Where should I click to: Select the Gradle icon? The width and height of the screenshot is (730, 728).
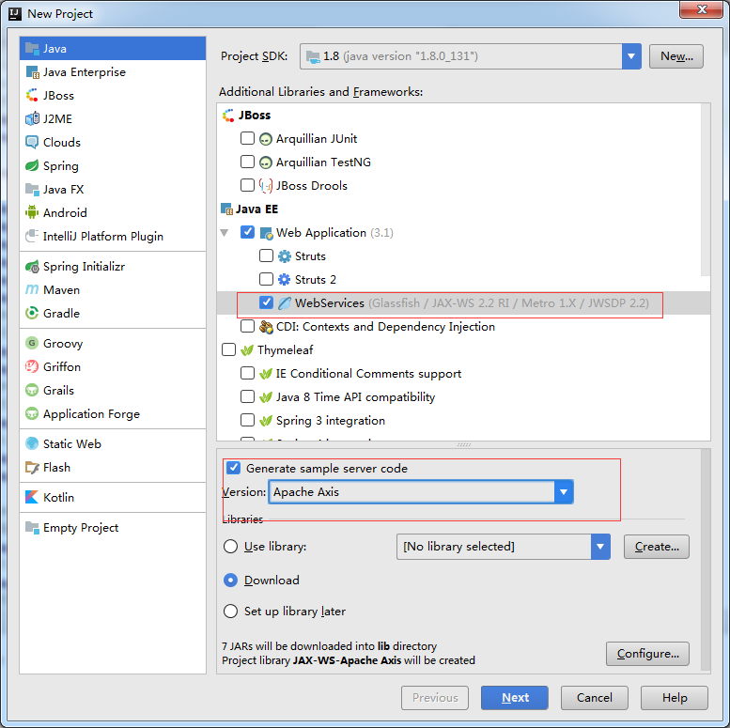click(x=32, y=313)
